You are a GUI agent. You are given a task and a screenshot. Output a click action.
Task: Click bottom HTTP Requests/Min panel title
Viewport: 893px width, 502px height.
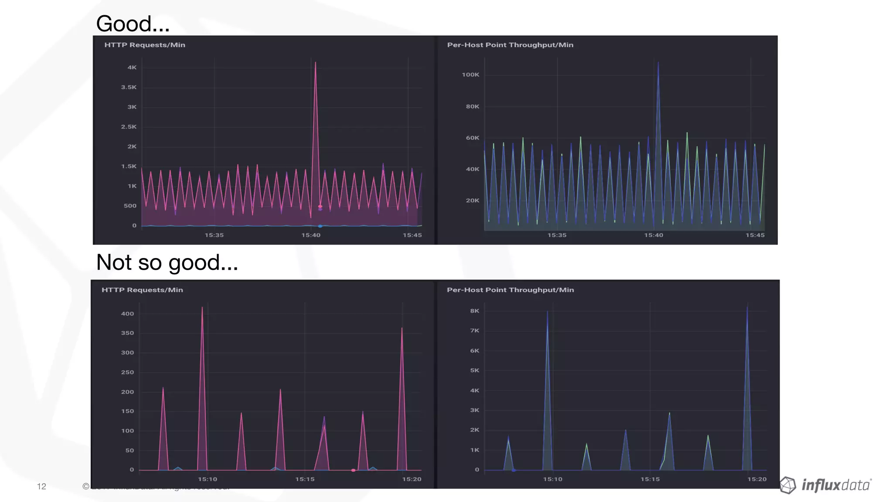142,290
